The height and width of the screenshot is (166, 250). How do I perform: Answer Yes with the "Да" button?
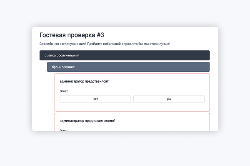(169, 99)
